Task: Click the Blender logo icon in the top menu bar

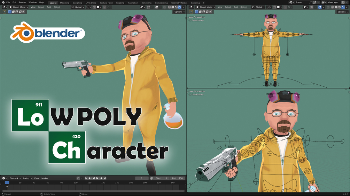Action: pos(3,2)
